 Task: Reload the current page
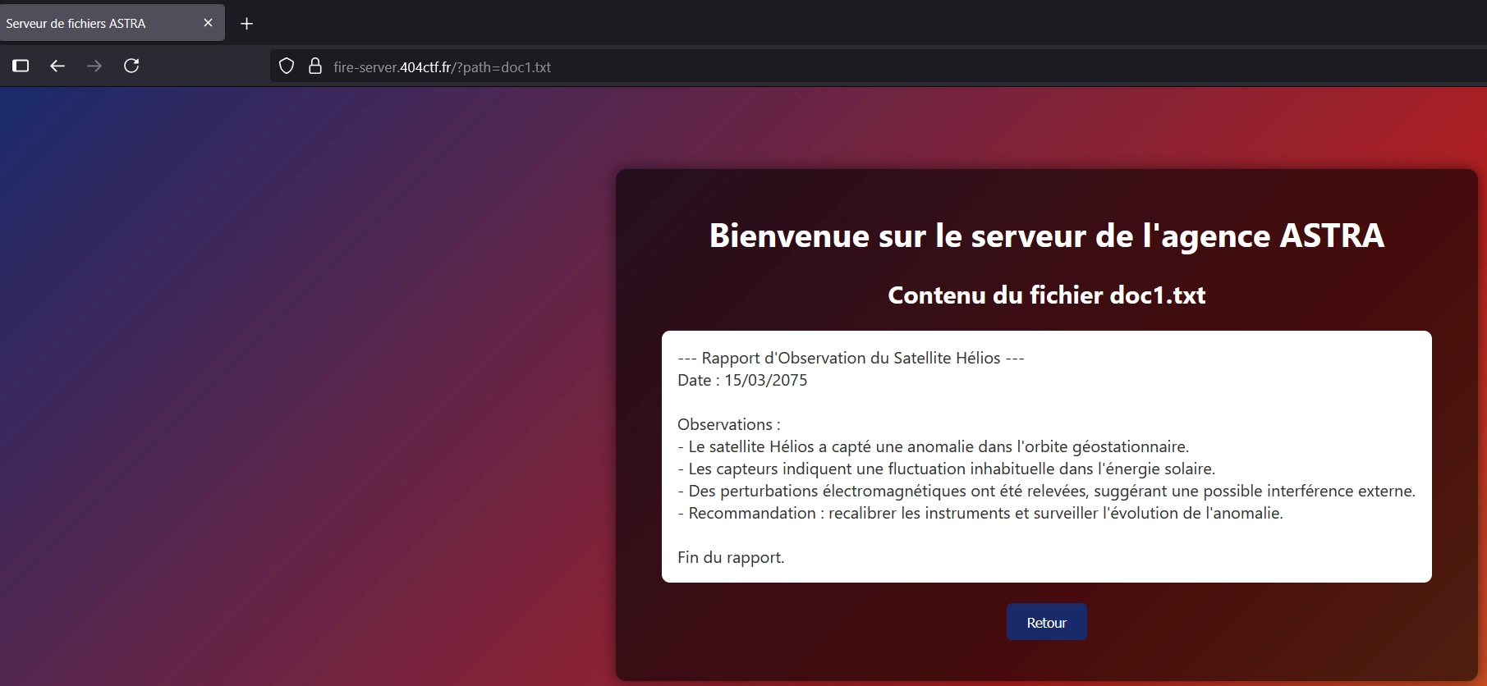[131, 66]
